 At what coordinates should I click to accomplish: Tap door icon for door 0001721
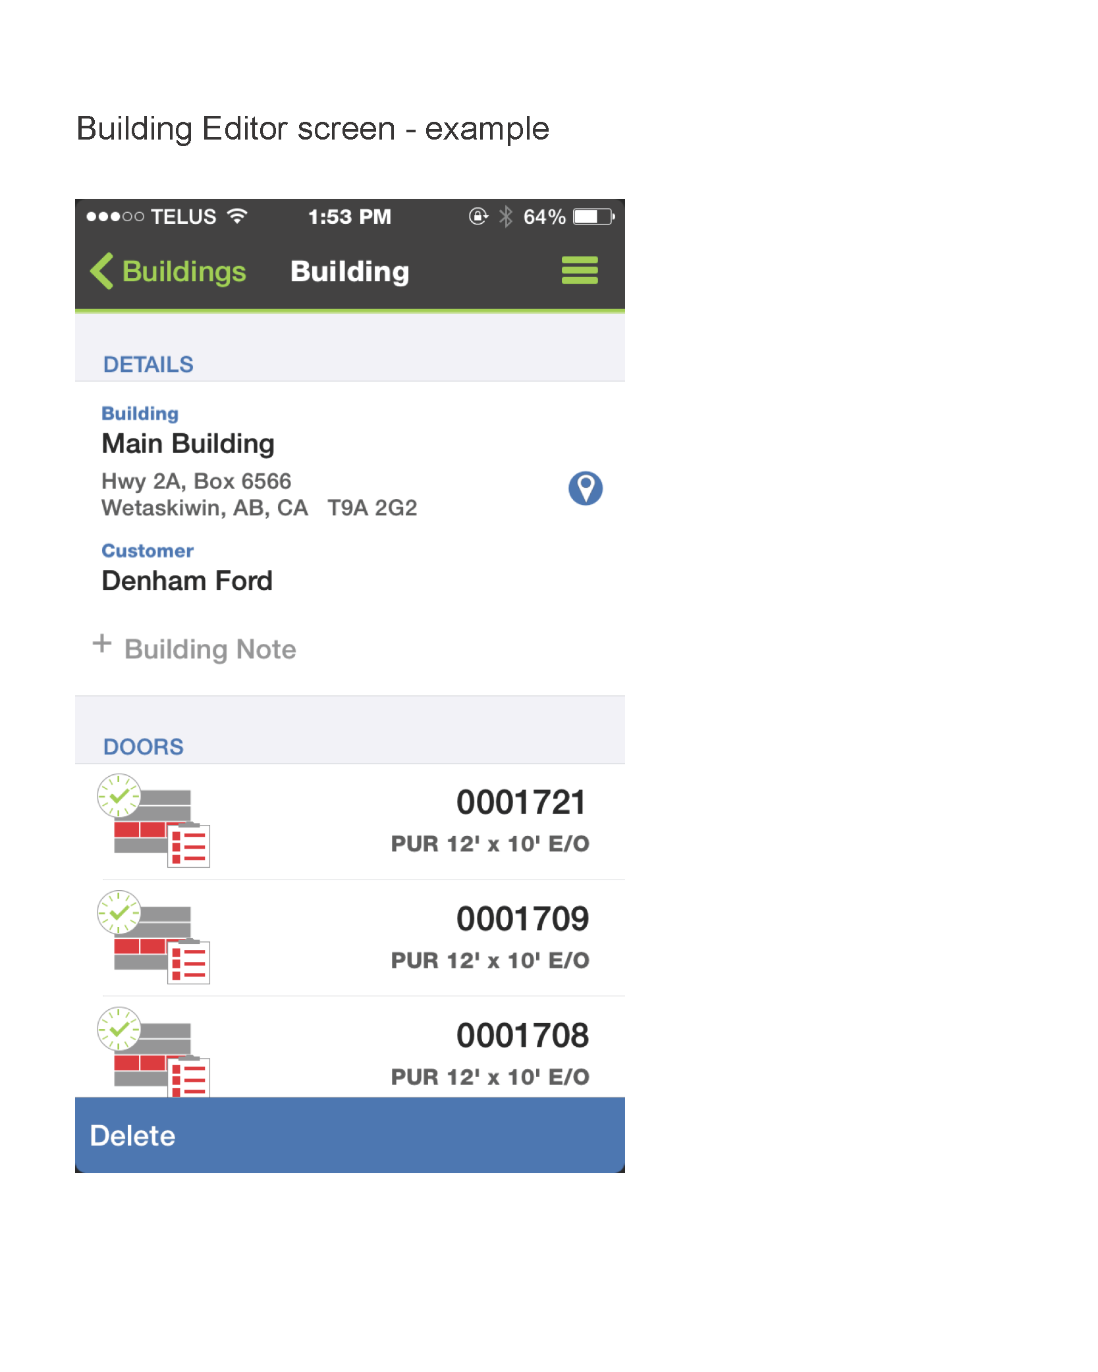153,820
